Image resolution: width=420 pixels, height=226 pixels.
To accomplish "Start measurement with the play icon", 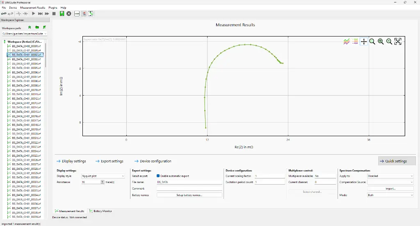I will pos(34,14).
